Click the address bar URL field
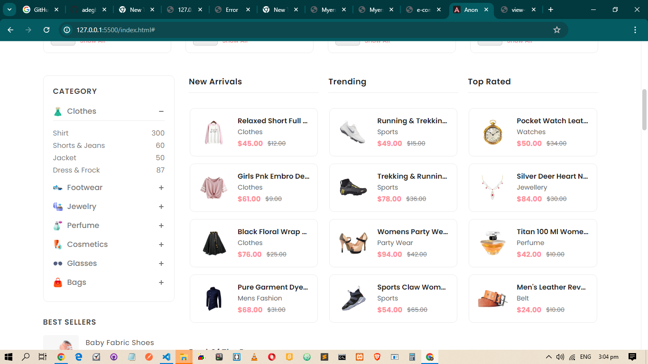 (313, 30)
